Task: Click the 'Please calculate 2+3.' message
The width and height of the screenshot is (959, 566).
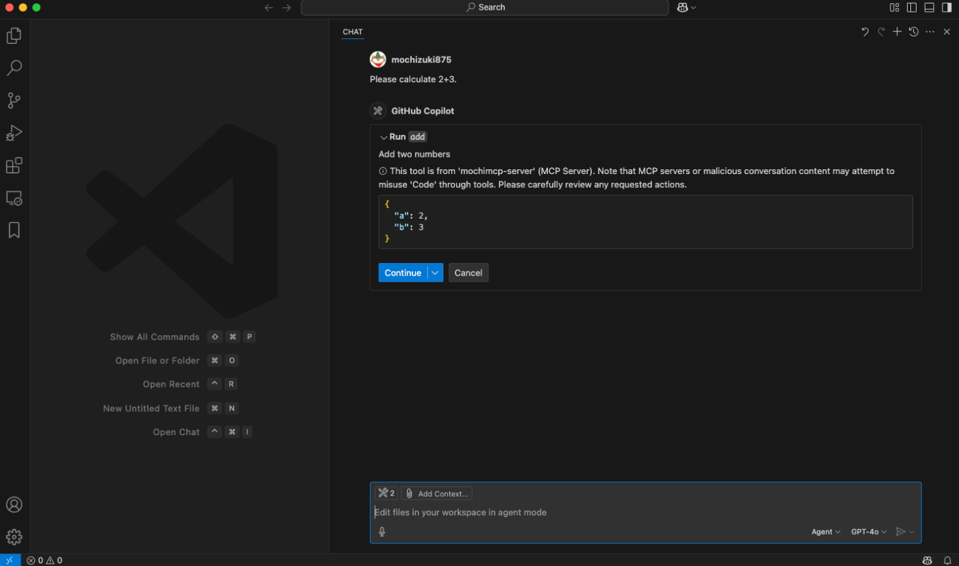Action: (x=413, y=79)
